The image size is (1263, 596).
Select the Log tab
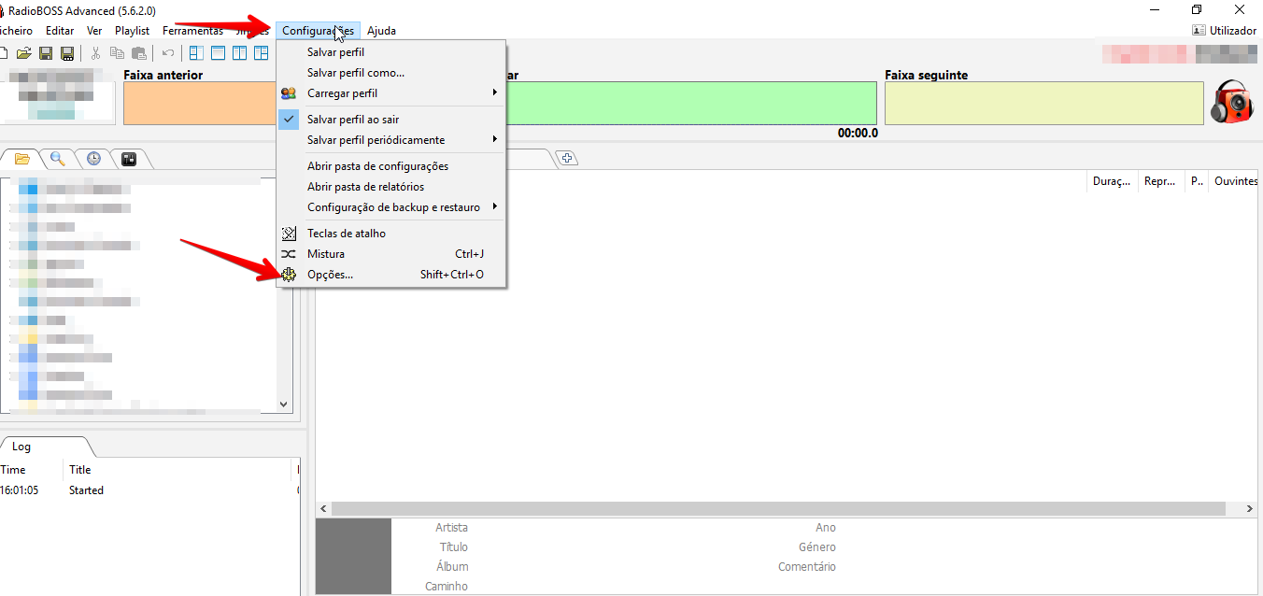coord(21,447)
